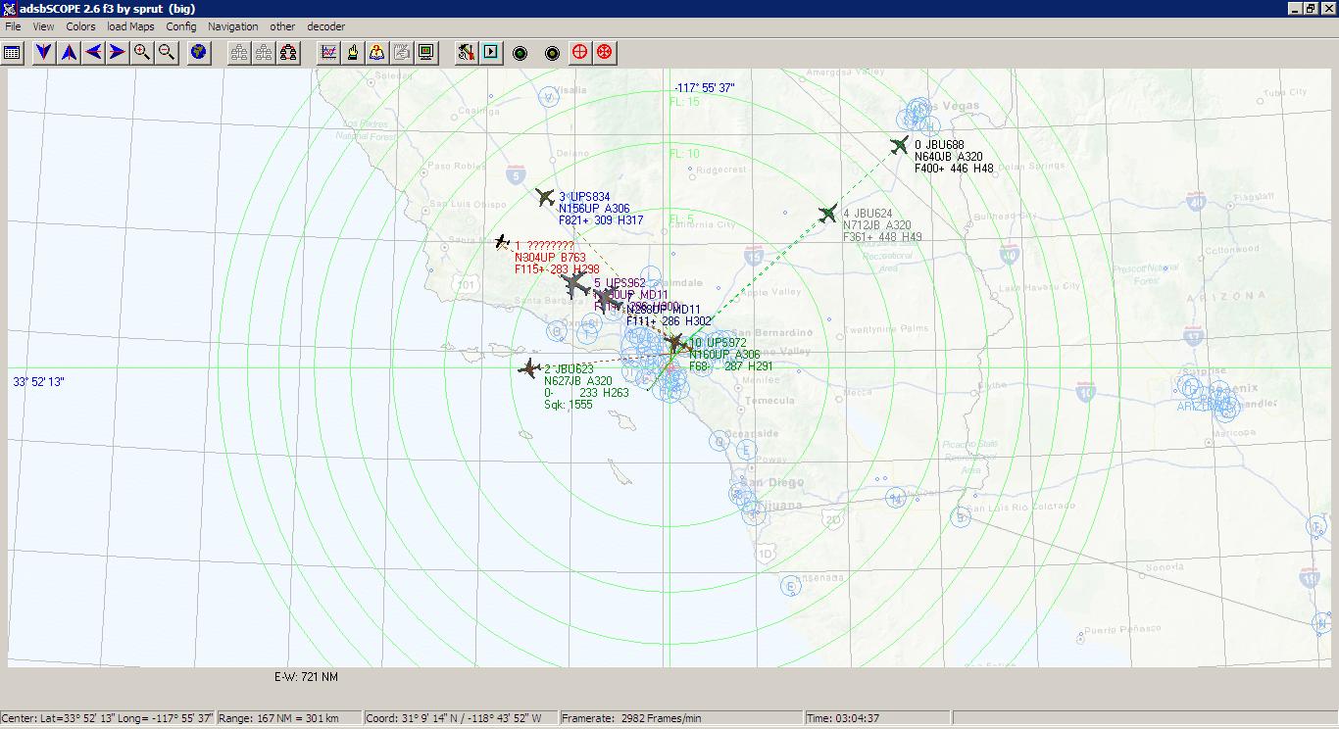
Task: Pan the map right with blue arrow
Action: [x=118, y=52]
